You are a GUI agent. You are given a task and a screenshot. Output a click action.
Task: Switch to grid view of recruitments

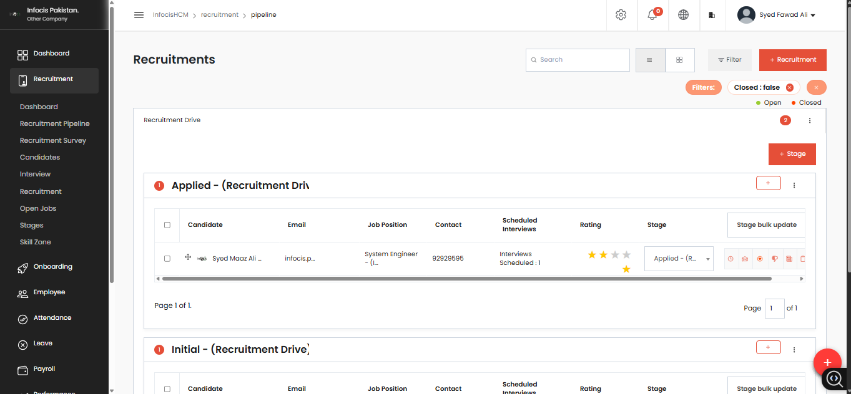(x=679, y=60)
